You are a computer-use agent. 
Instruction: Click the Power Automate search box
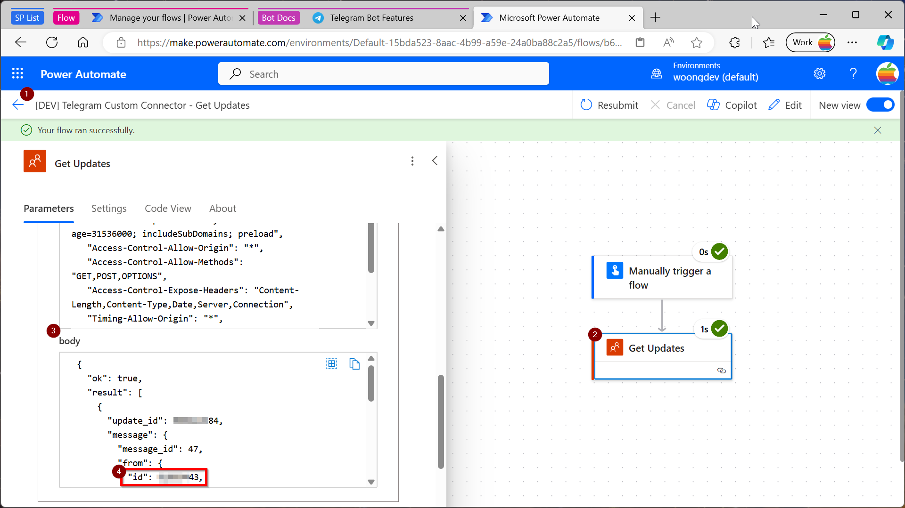point(383,74)
